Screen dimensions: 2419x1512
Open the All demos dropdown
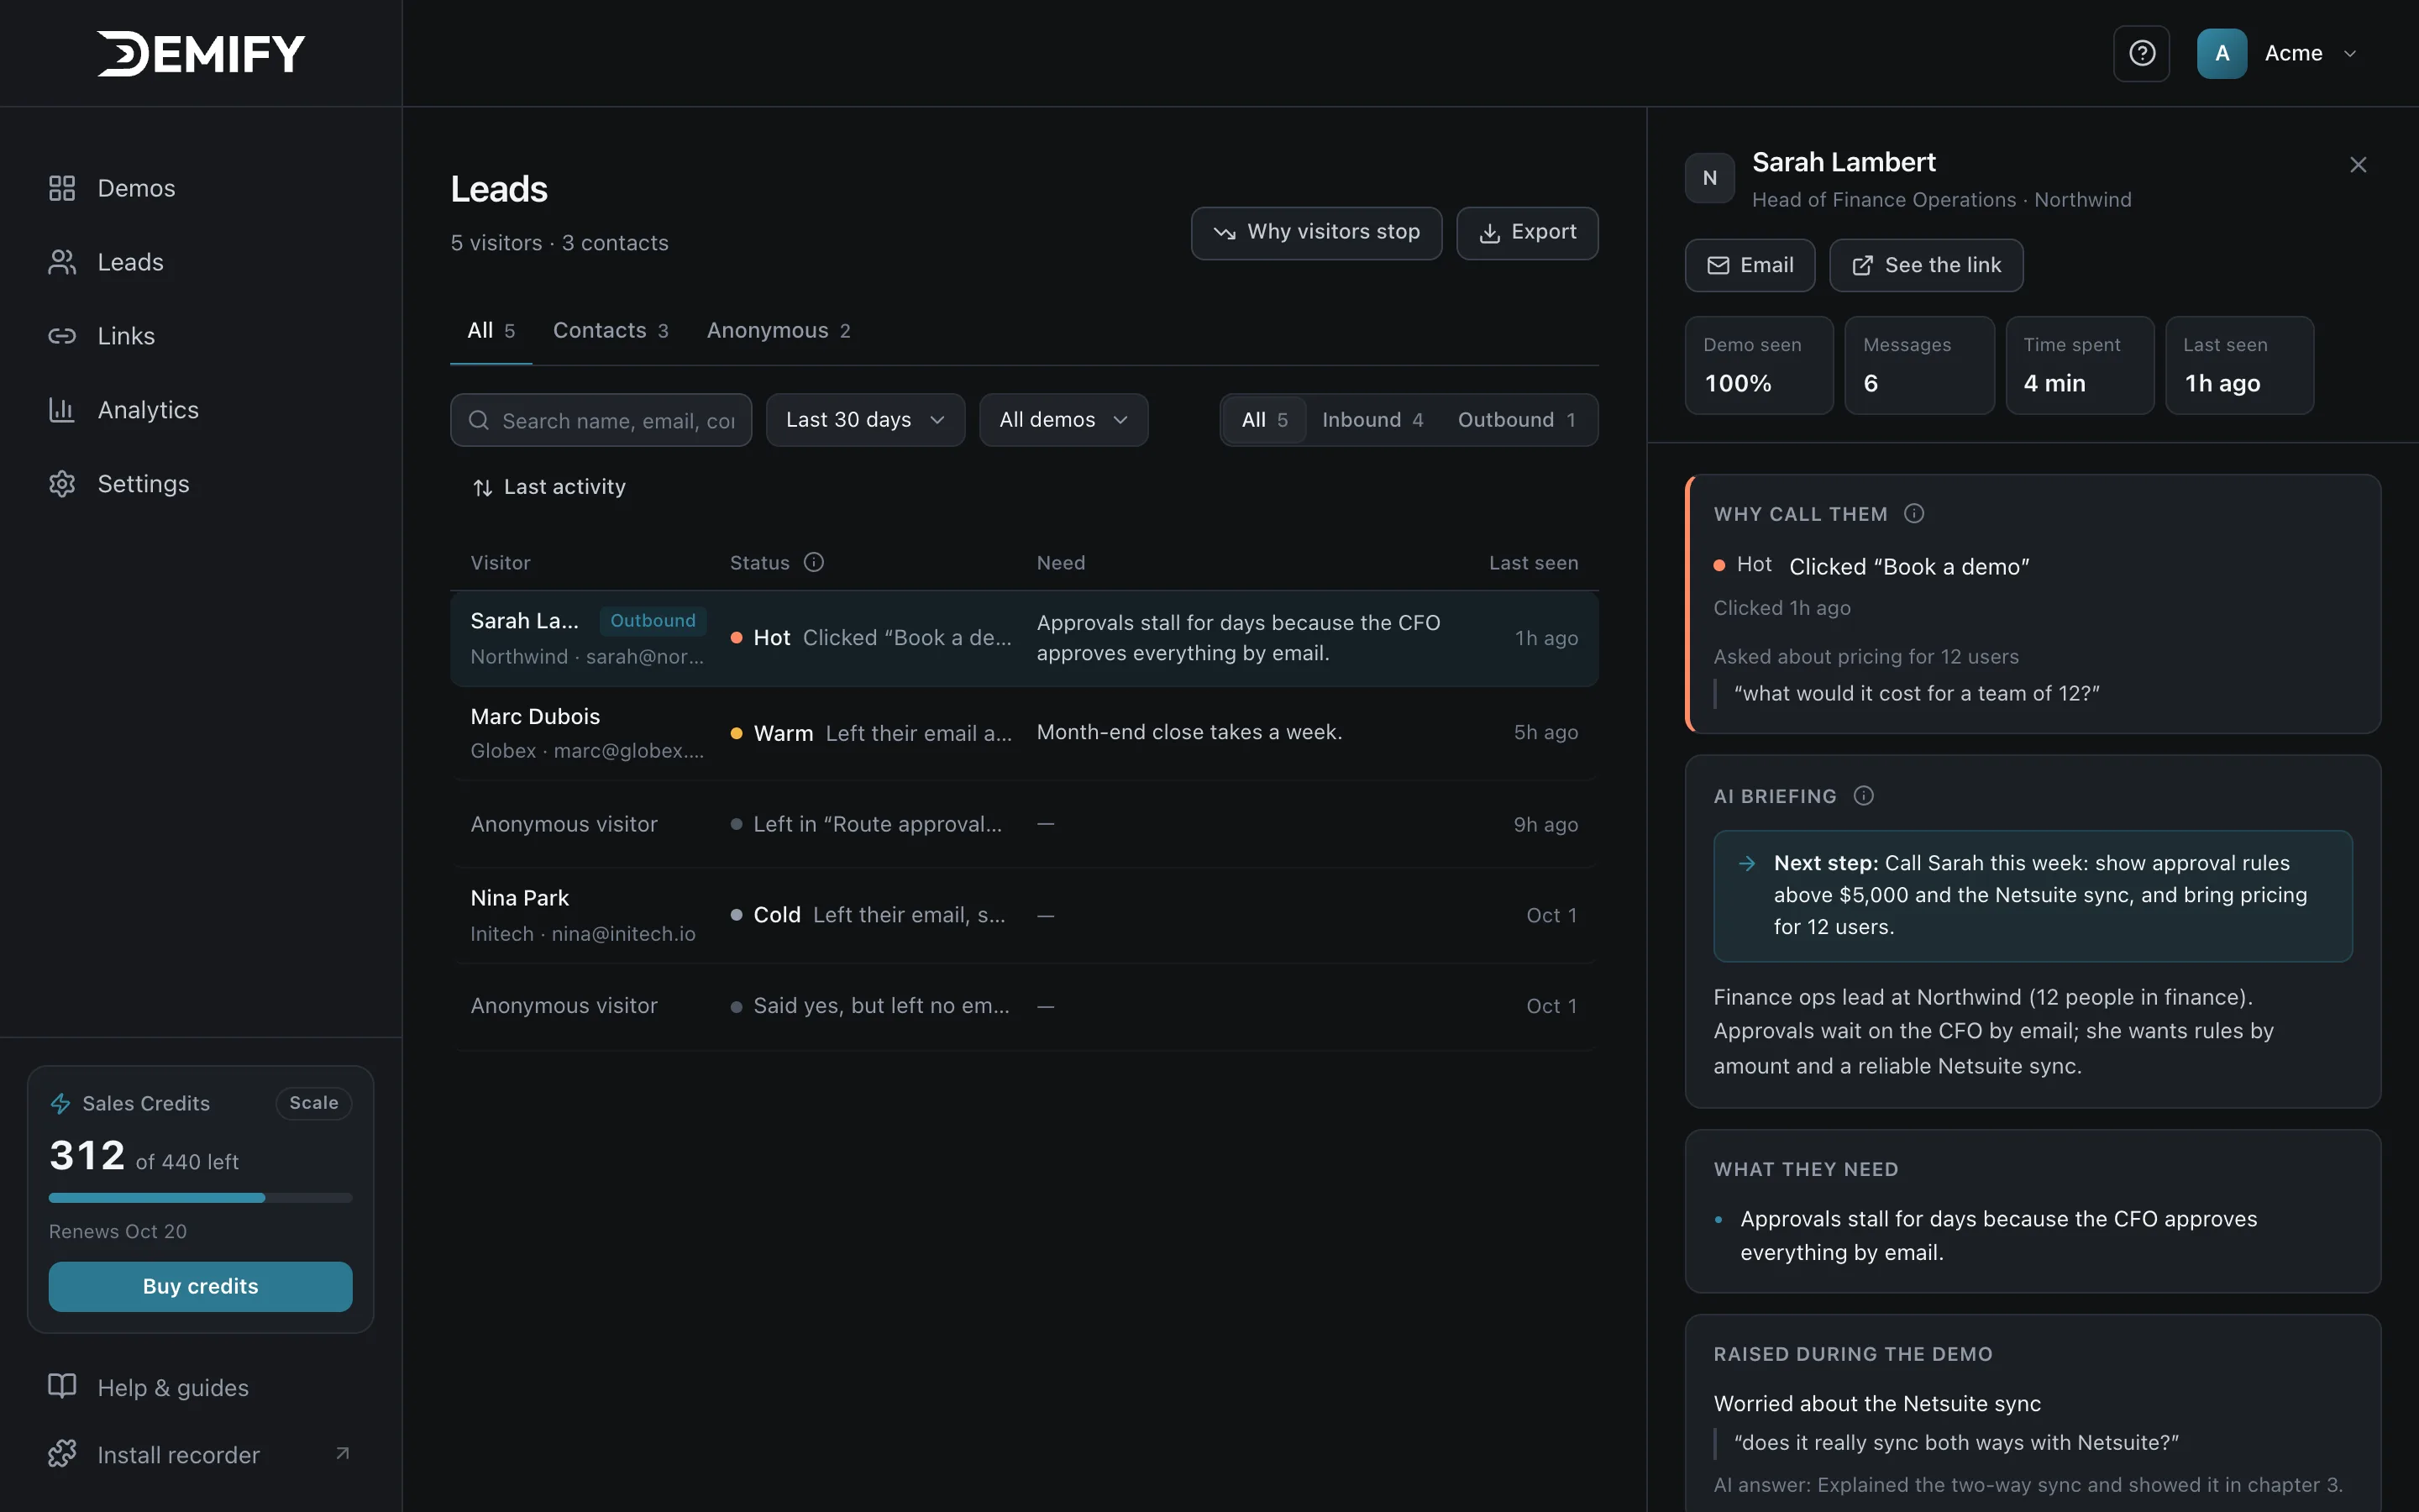coord(1063,420)
